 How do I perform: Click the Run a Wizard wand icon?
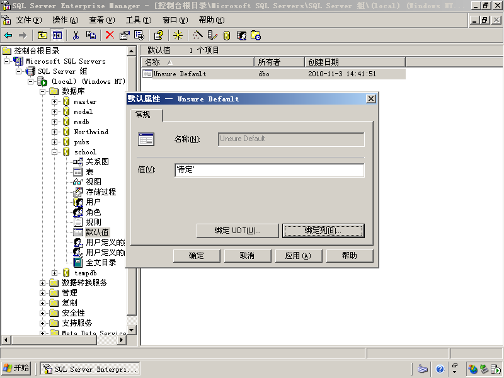198,35
